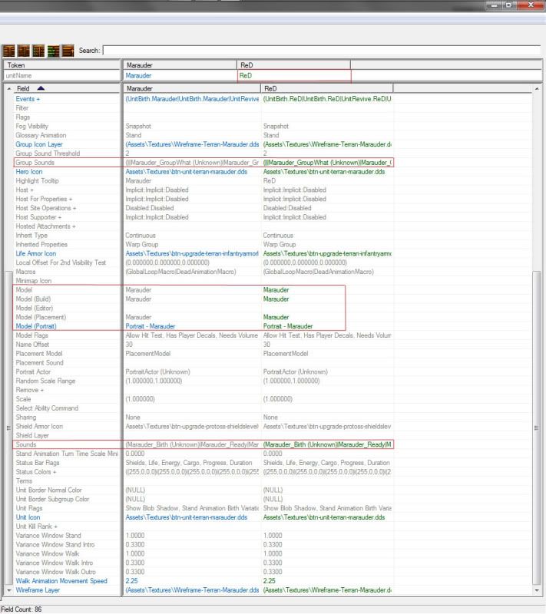Expand the Hosted Attachments + field
The height and width of the screenshot is (614, 546).
point(45,226)
